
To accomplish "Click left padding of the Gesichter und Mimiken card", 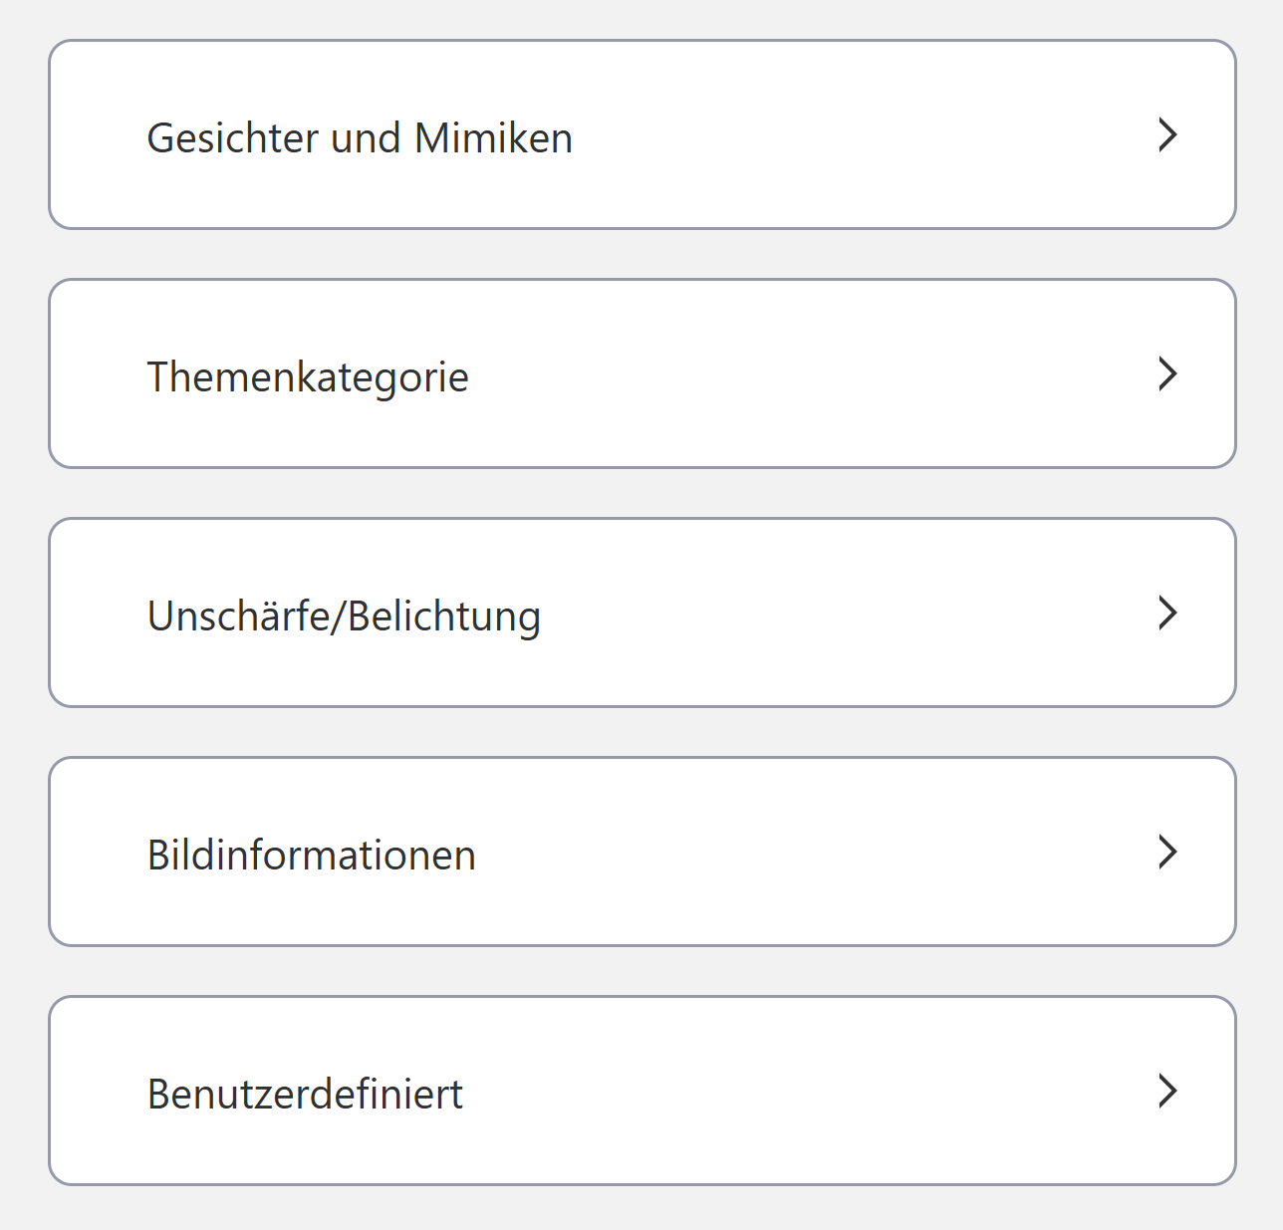I will pyautogui.click(x=98, y=134).
